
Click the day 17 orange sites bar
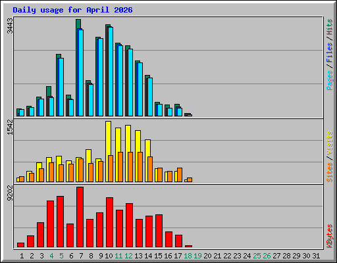pos(180,175)
